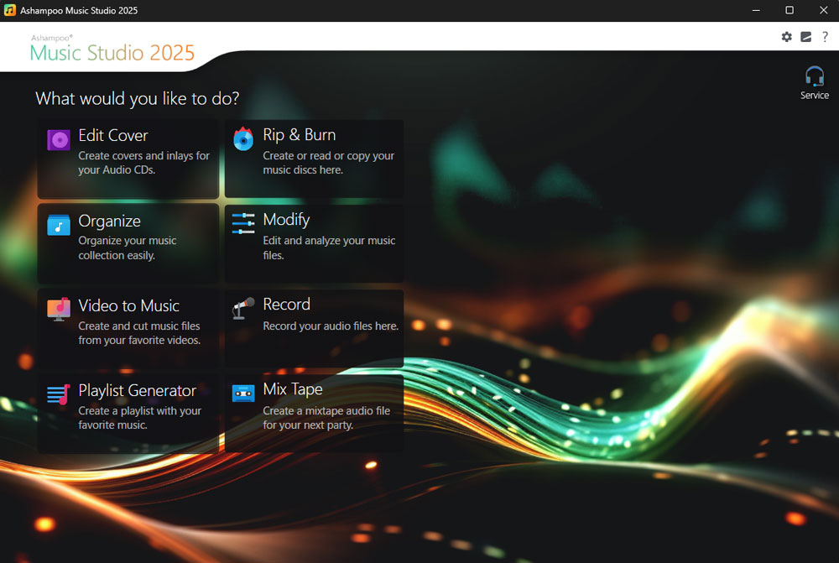Click the purple disc Edit Cover icon
The image size is (839, 563).
(x=59, y=140)
